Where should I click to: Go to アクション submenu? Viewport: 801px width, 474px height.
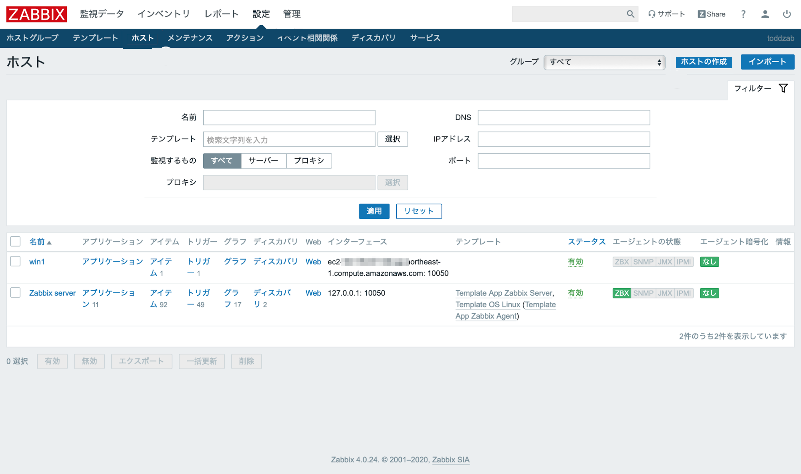click(x=245, y=38)
